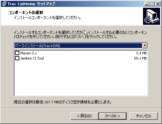Click the disk space requirement text
Image resolution: width=162 pixels, height=124 pixels.
coord(63,102)
